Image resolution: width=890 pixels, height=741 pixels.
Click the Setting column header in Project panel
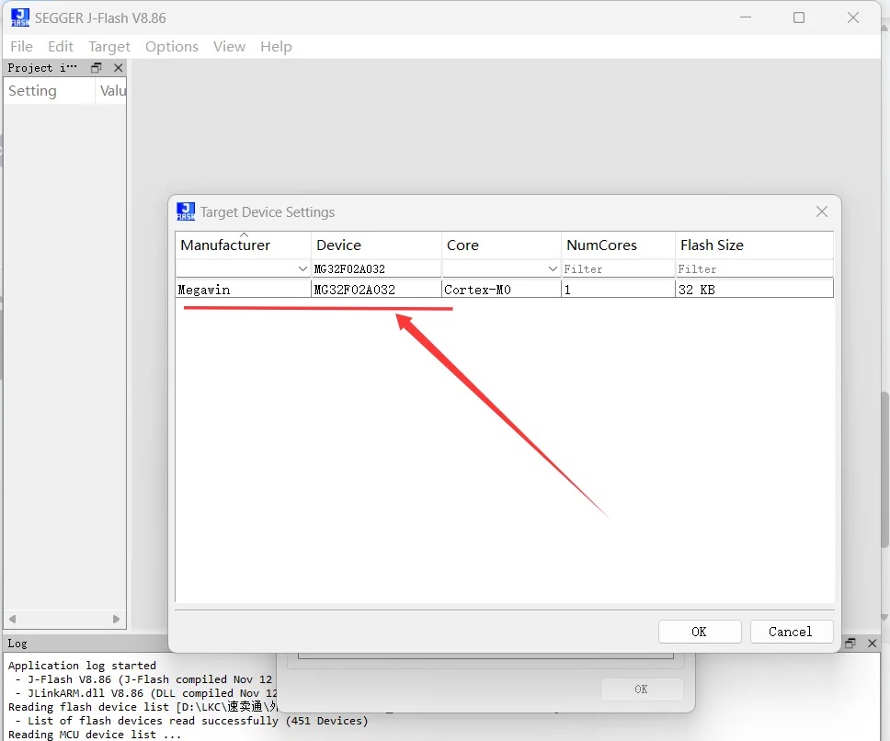click(x=49, y=91)
